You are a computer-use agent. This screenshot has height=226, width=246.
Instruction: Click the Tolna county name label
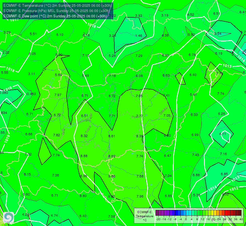88,130
